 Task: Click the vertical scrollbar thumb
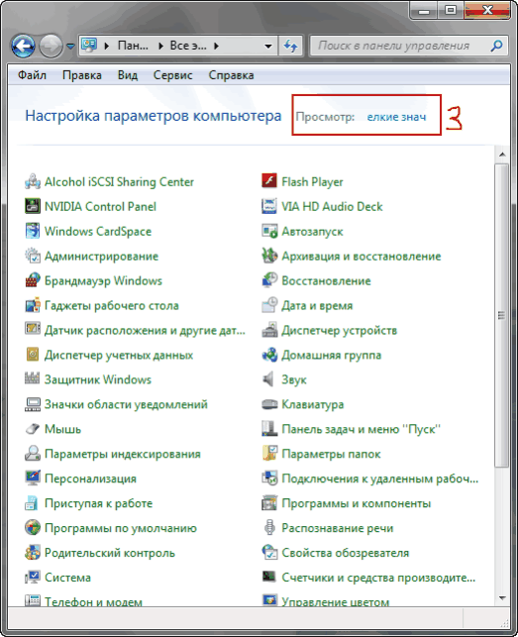[x=502, y=315]
